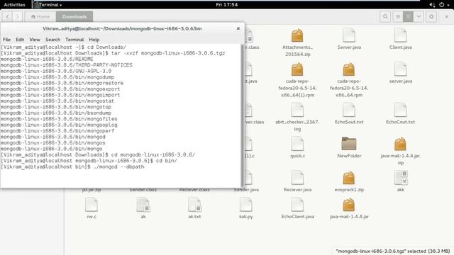This screenshot has width=454, height=255.
Task: Go back in Files navigation
Action: point(8,17)
